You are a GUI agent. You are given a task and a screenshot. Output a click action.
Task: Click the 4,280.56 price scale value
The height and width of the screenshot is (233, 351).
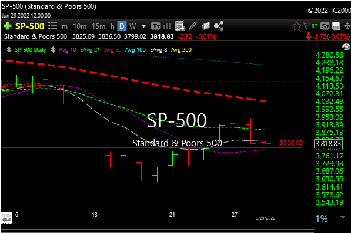(329, 55)
